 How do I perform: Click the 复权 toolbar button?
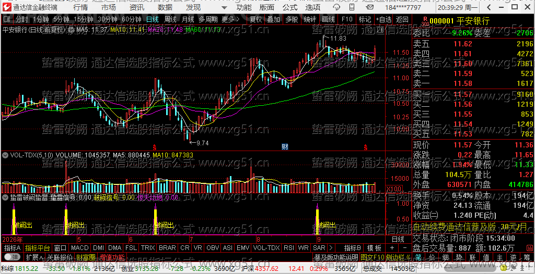click(x=256, y=19)
